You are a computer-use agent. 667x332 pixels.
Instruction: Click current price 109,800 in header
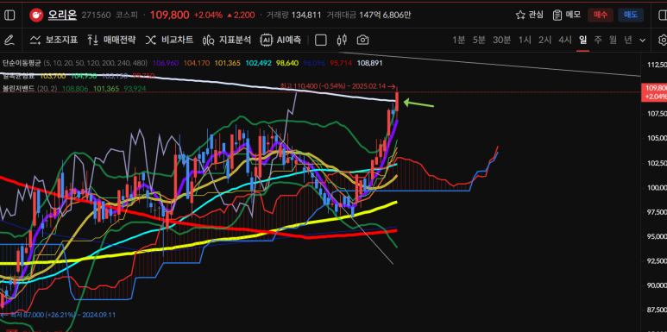coord(170,16)
